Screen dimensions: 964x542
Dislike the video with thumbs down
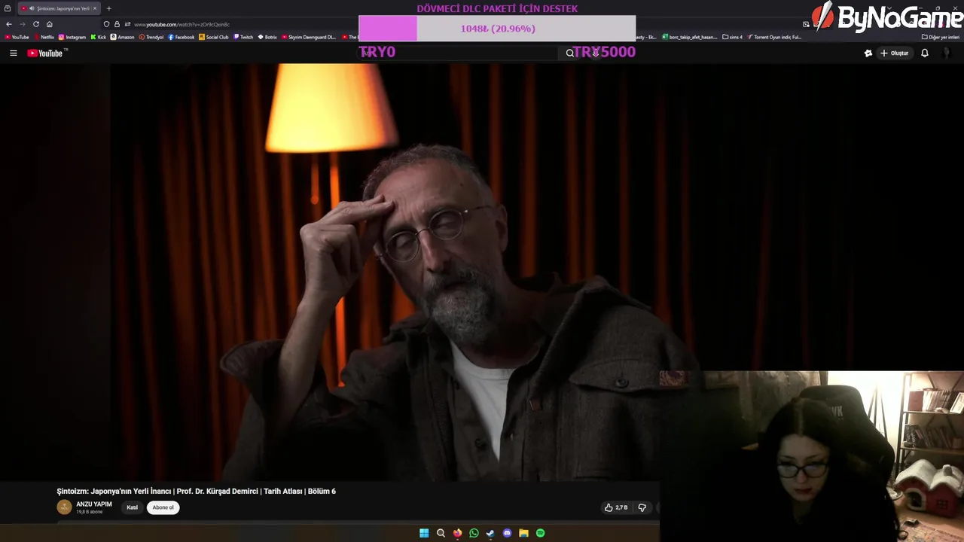(642, 507)
